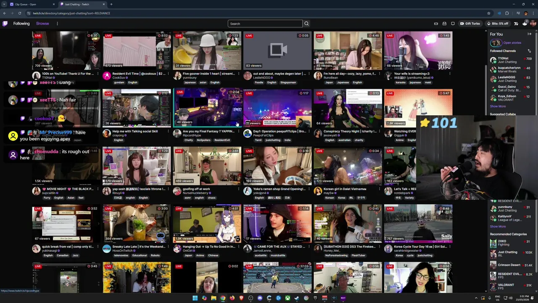Click the Singaporean tag

point(288,82)
